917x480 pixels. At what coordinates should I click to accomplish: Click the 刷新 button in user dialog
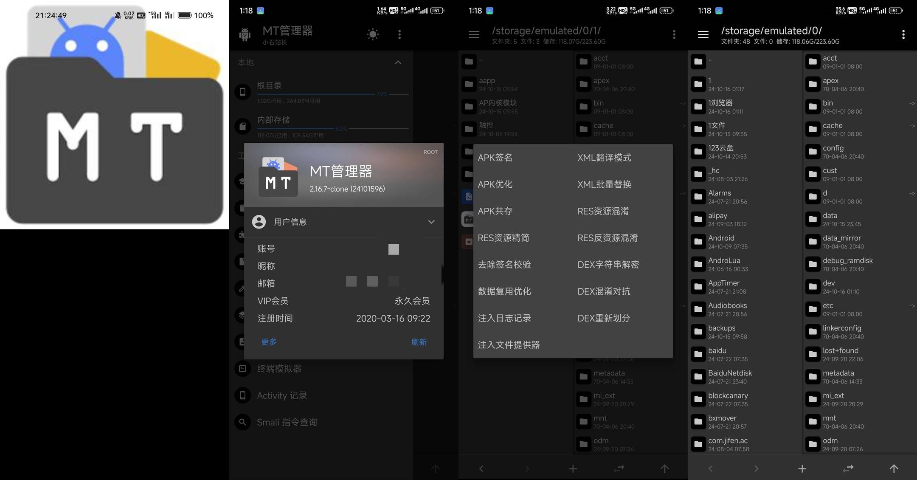(419, 342)
